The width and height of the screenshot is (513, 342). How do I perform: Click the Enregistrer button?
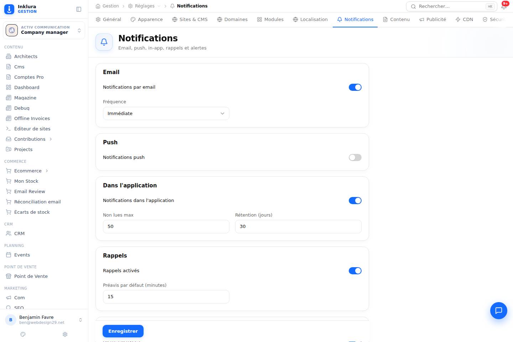click(123, 331)
